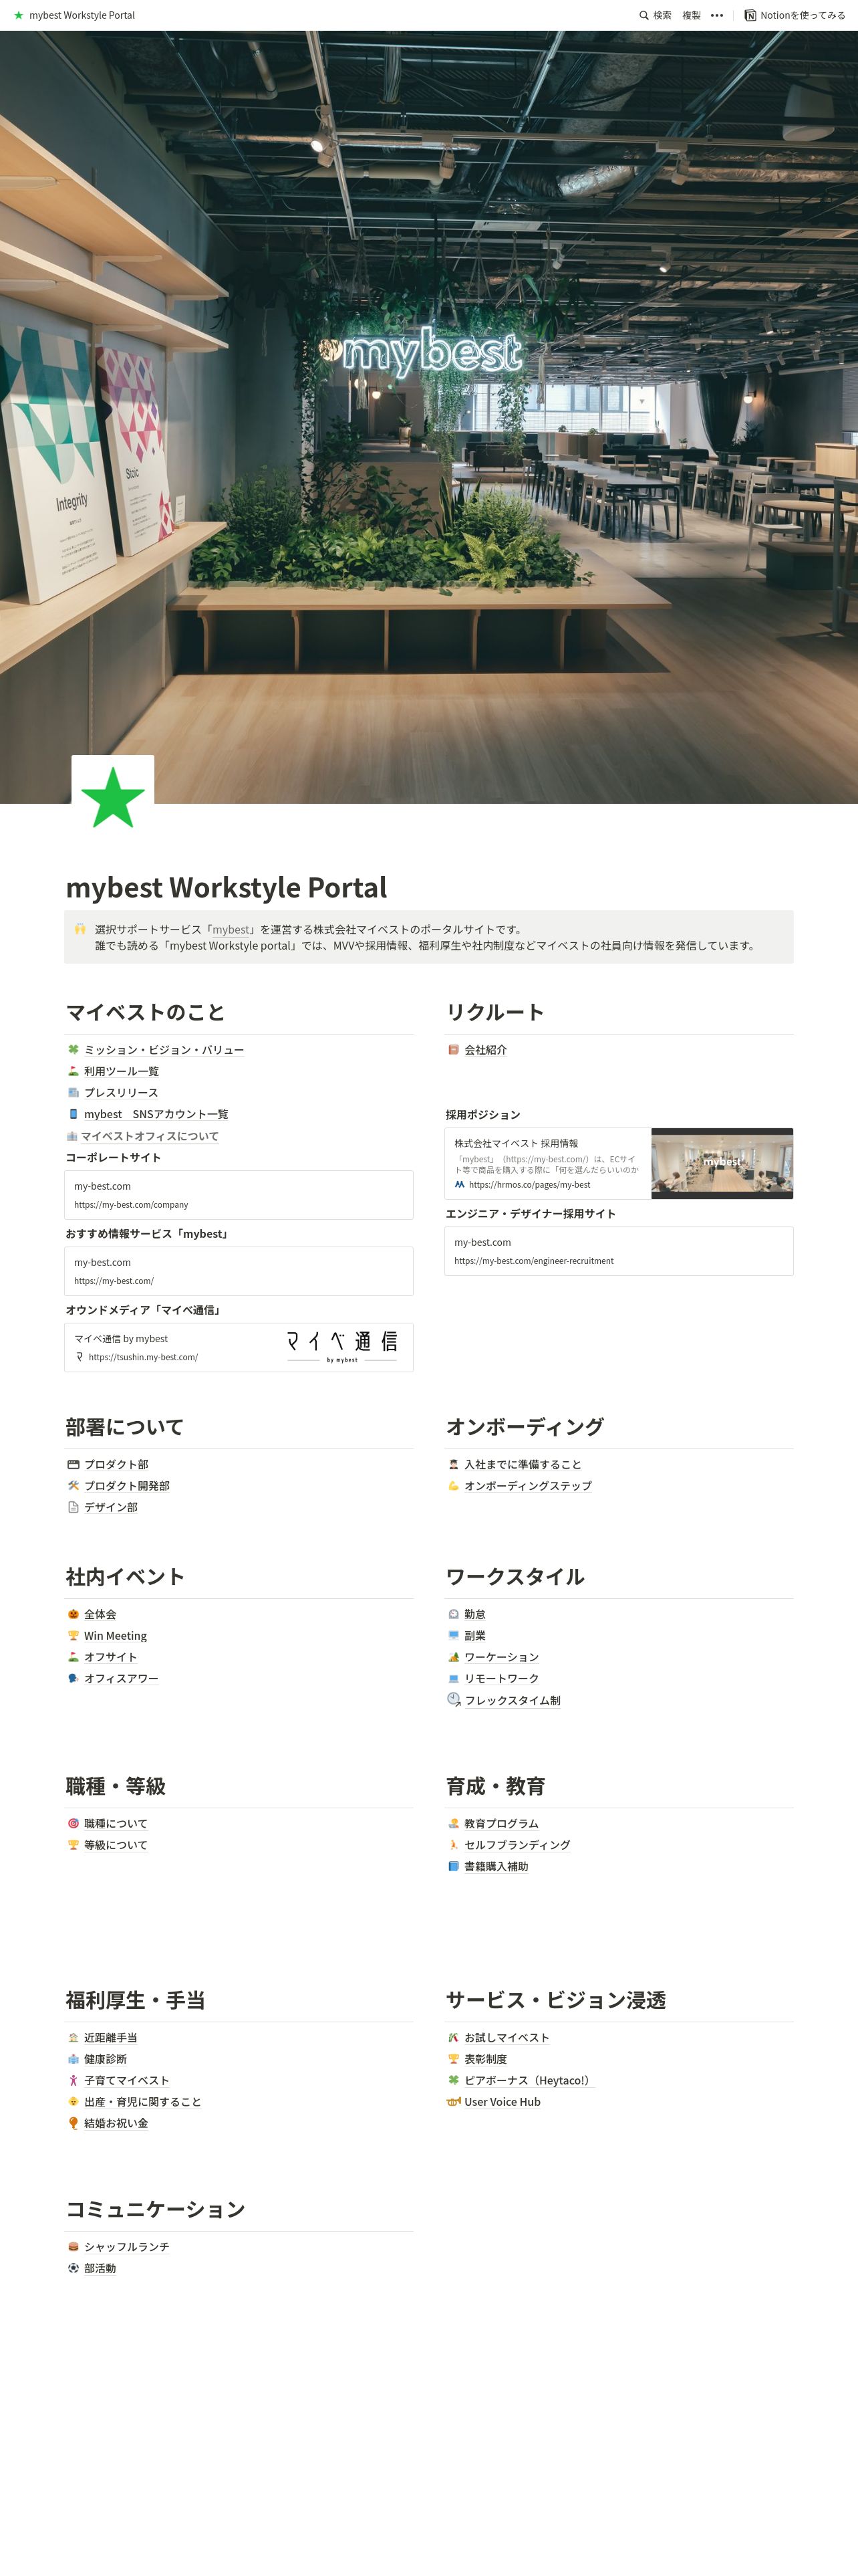The image size is (858, 2576).
Task: Open the セルフブランディング page link
Action: point(517,1845)
